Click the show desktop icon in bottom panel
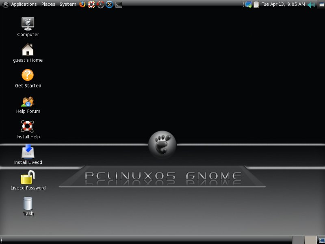 [321, 240]
